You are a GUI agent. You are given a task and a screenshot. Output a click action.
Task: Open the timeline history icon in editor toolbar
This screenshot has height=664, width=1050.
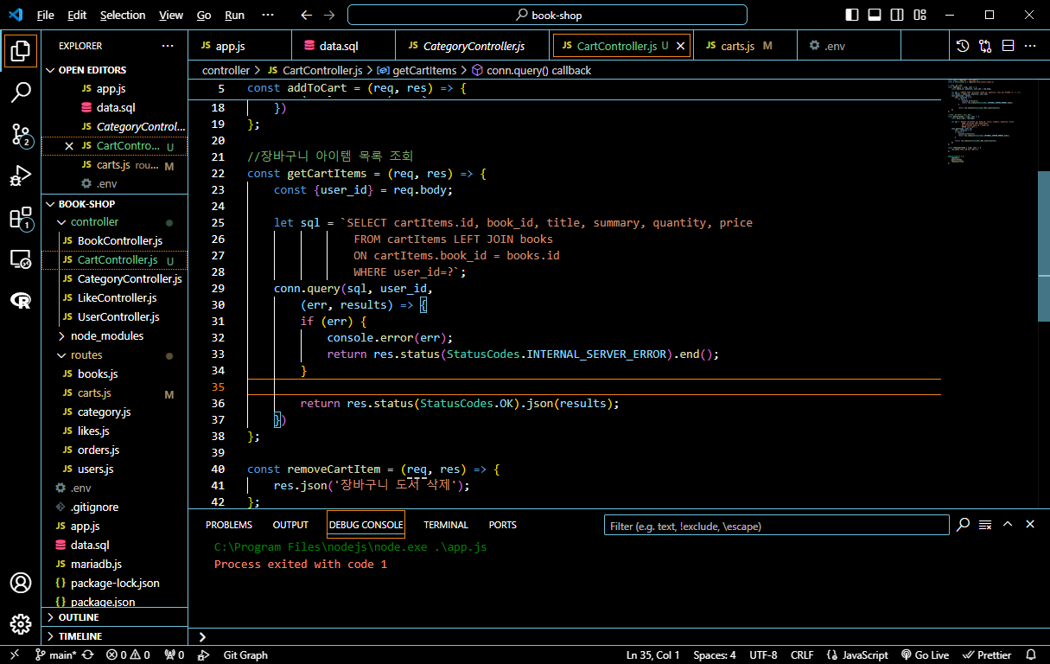pos(963,46)
